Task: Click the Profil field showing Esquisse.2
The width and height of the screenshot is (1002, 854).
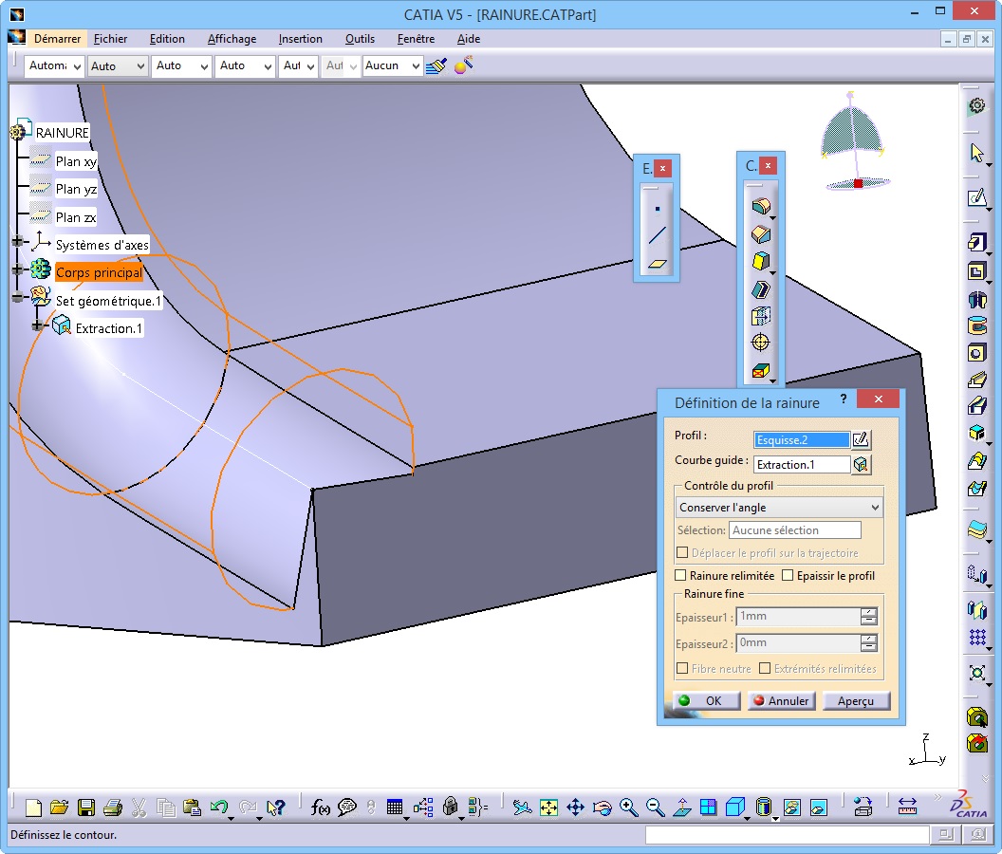Action: point(802,439)
